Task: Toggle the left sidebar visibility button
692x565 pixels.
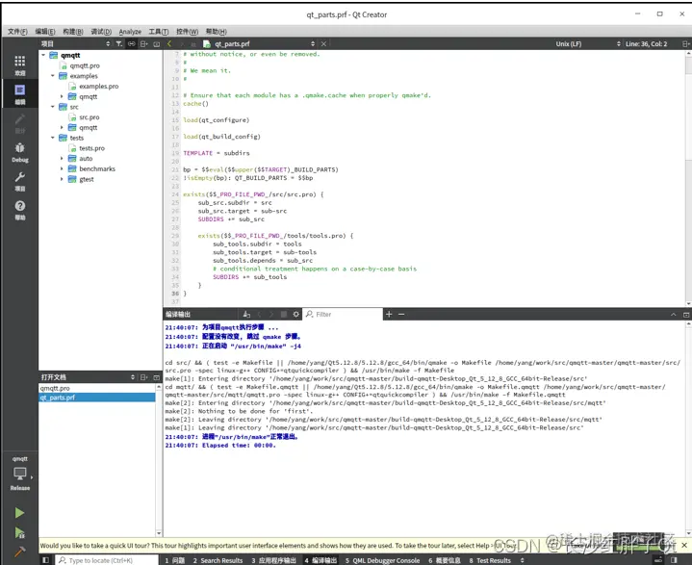Action: tap(44, 559)
